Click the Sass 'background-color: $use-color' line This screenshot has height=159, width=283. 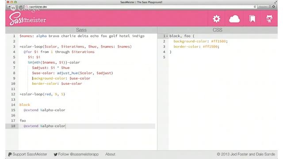[61, 78]
